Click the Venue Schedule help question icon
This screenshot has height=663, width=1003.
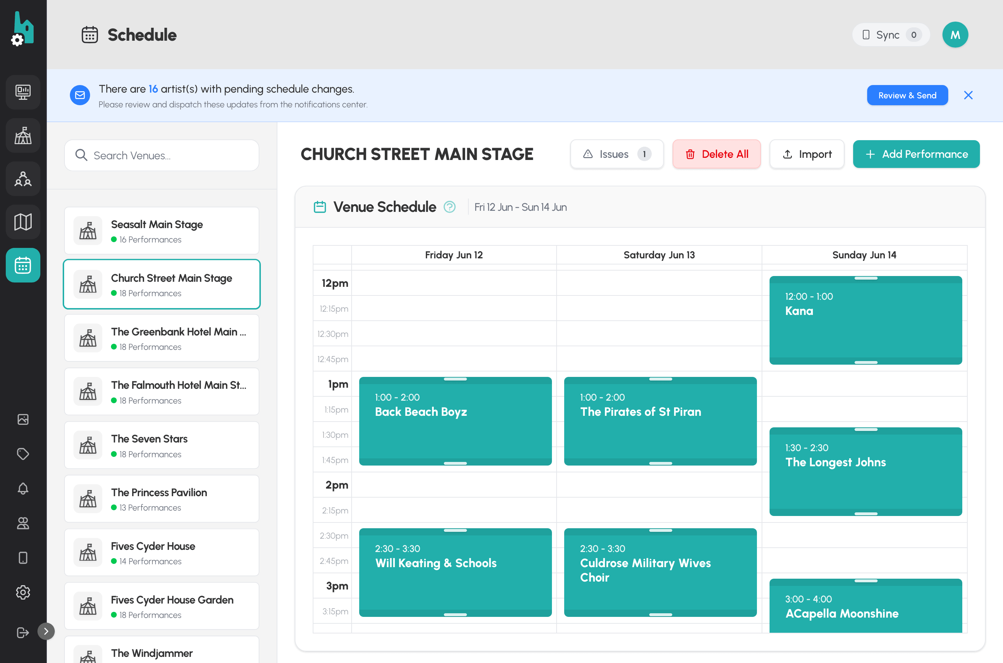tap(450, 207)
